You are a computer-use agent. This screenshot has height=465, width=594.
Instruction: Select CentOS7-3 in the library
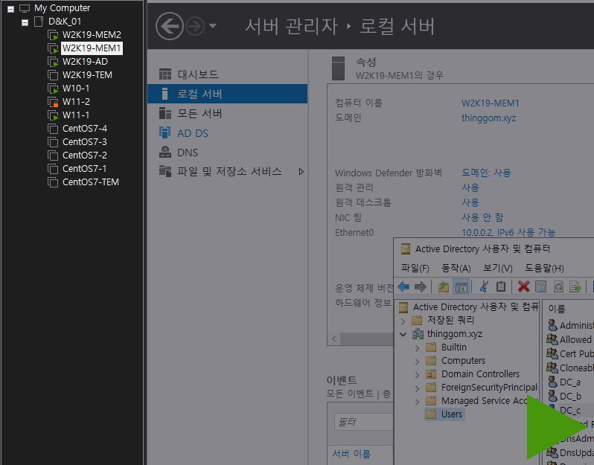(x=84, y=142)
